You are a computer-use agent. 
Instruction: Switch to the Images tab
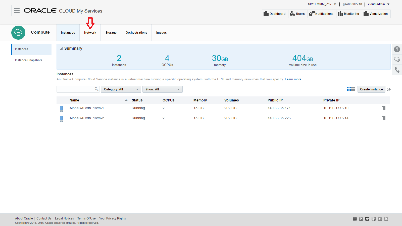pos(162,33)
